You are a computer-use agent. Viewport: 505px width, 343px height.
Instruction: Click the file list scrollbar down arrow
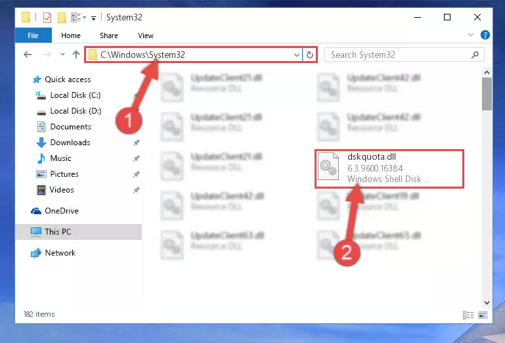pos(487,303)
